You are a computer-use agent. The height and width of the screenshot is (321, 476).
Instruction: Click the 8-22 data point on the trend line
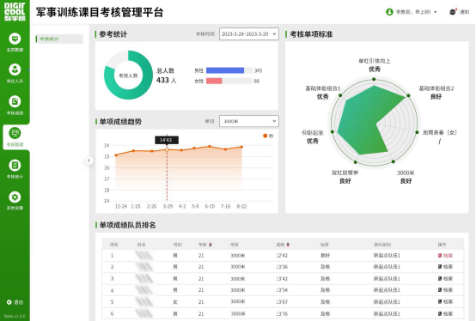[241, 147]
